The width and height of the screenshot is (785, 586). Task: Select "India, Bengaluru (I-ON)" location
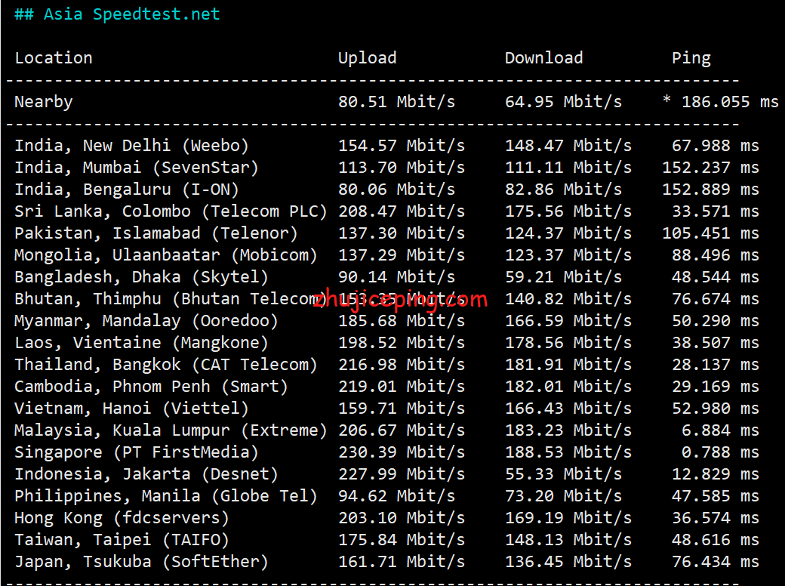click(127, 190)
